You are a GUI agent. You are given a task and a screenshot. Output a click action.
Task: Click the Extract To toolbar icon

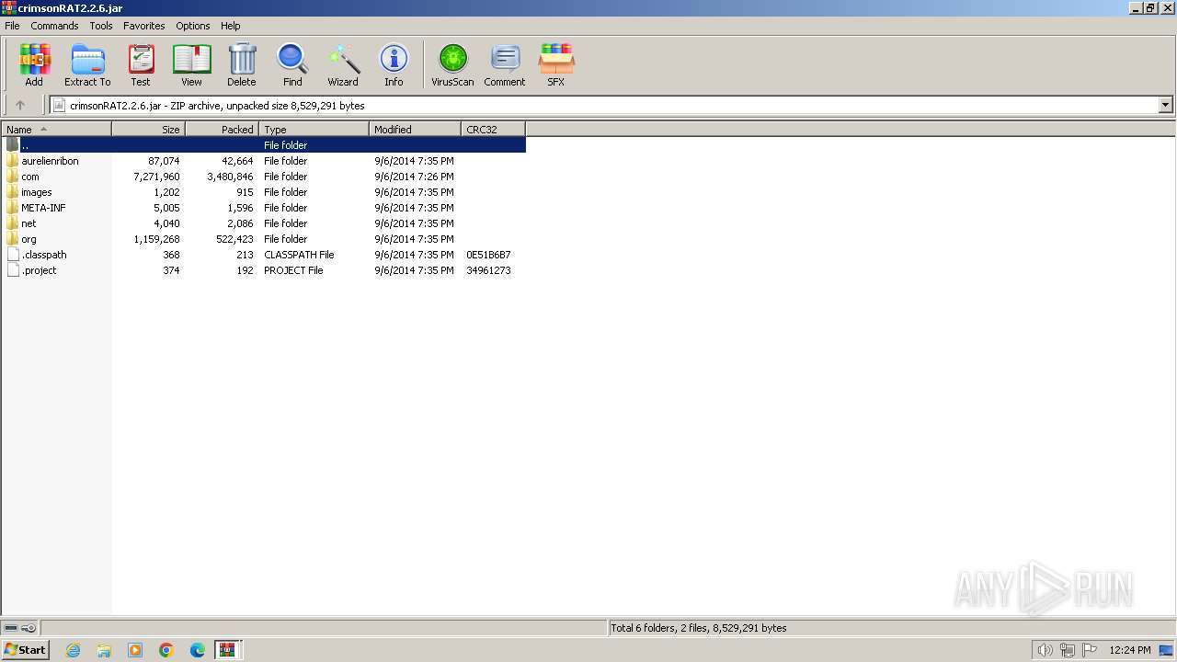pos(87,65)
